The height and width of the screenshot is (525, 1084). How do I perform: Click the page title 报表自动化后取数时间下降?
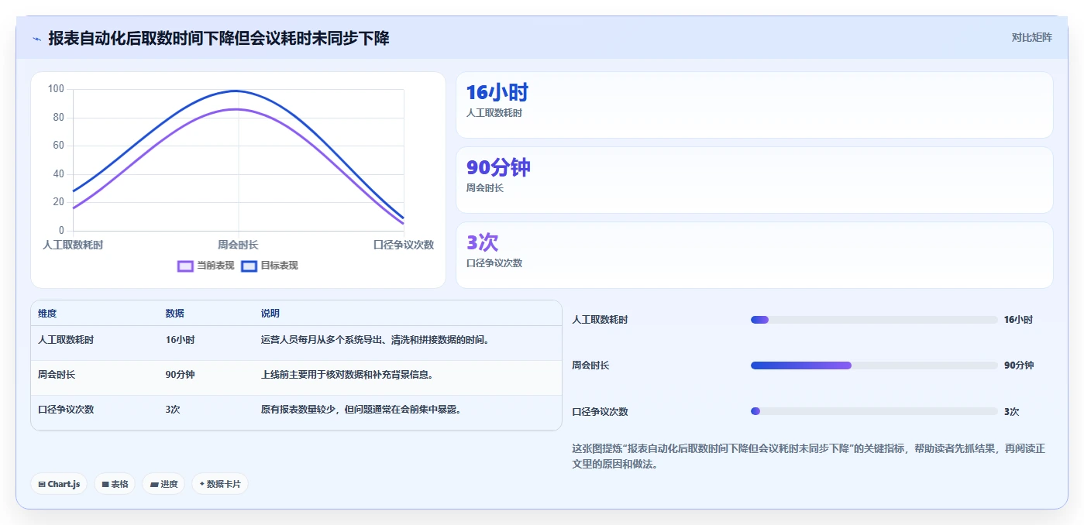coord(219,38)
